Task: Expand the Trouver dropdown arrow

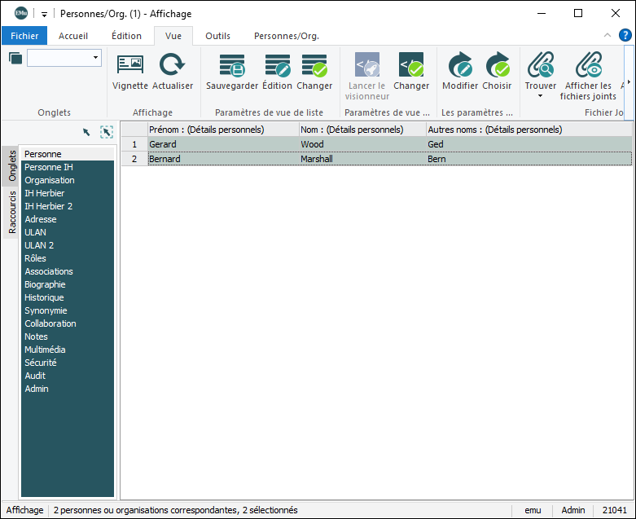Action: pyautogui.click(x=540, y=96)
